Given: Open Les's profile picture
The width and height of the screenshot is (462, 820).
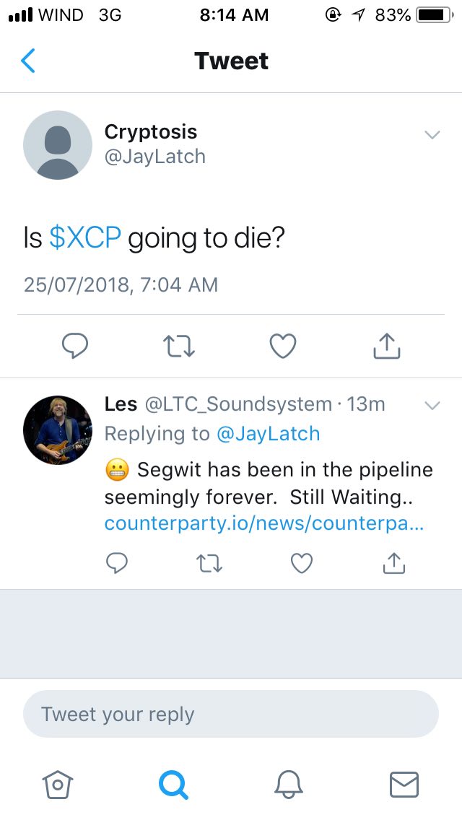Looking at the screenshot, I should [x=58, y=430].
